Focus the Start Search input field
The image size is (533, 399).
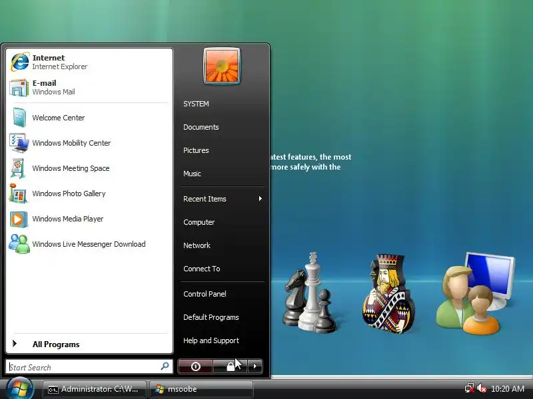pyautogui.click(x=89, y=367)
